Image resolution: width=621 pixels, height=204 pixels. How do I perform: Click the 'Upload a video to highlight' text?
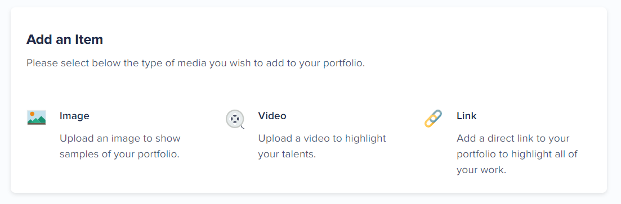tap(322, 139)
